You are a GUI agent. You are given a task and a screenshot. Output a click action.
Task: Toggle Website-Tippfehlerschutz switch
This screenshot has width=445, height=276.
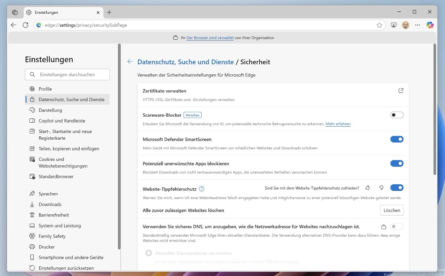(x=397, y=188)
